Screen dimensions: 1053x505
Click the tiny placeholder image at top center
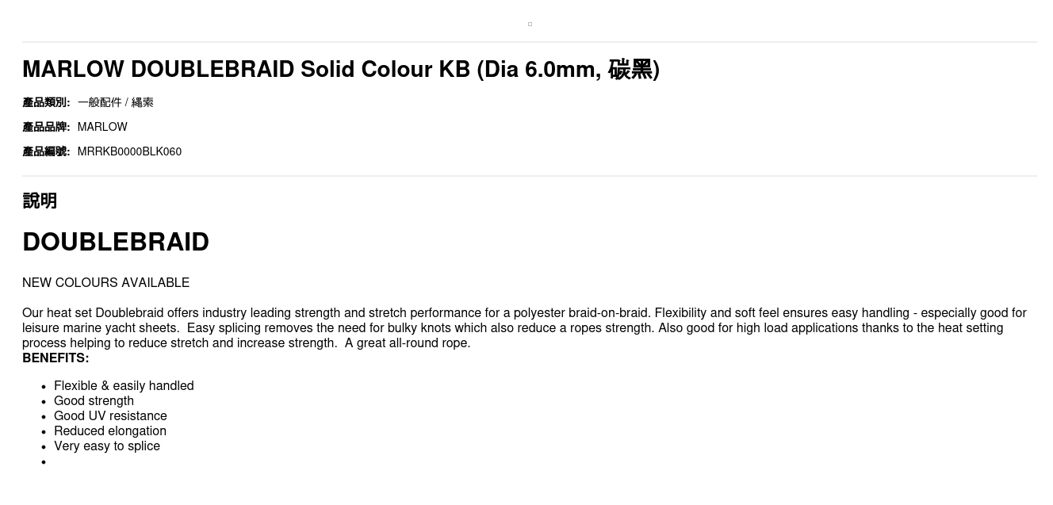click(x=530, y=25)
